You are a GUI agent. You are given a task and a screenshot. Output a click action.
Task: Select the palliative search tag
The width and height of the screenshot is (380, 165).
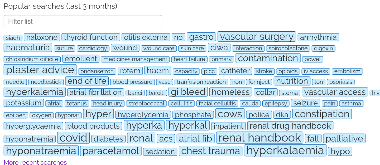point(344,138)
